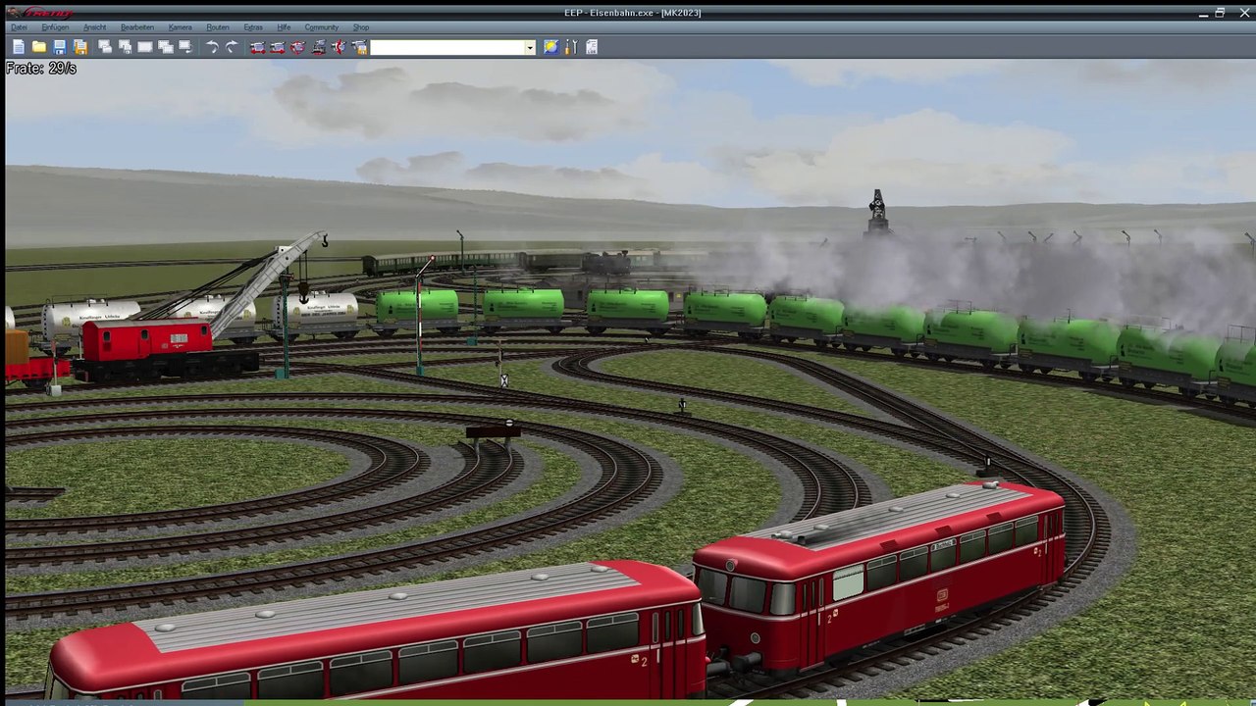Open the Extras menu
Image resolution: width=1256 pixels, height=706 pixels.
click(253, 27)
